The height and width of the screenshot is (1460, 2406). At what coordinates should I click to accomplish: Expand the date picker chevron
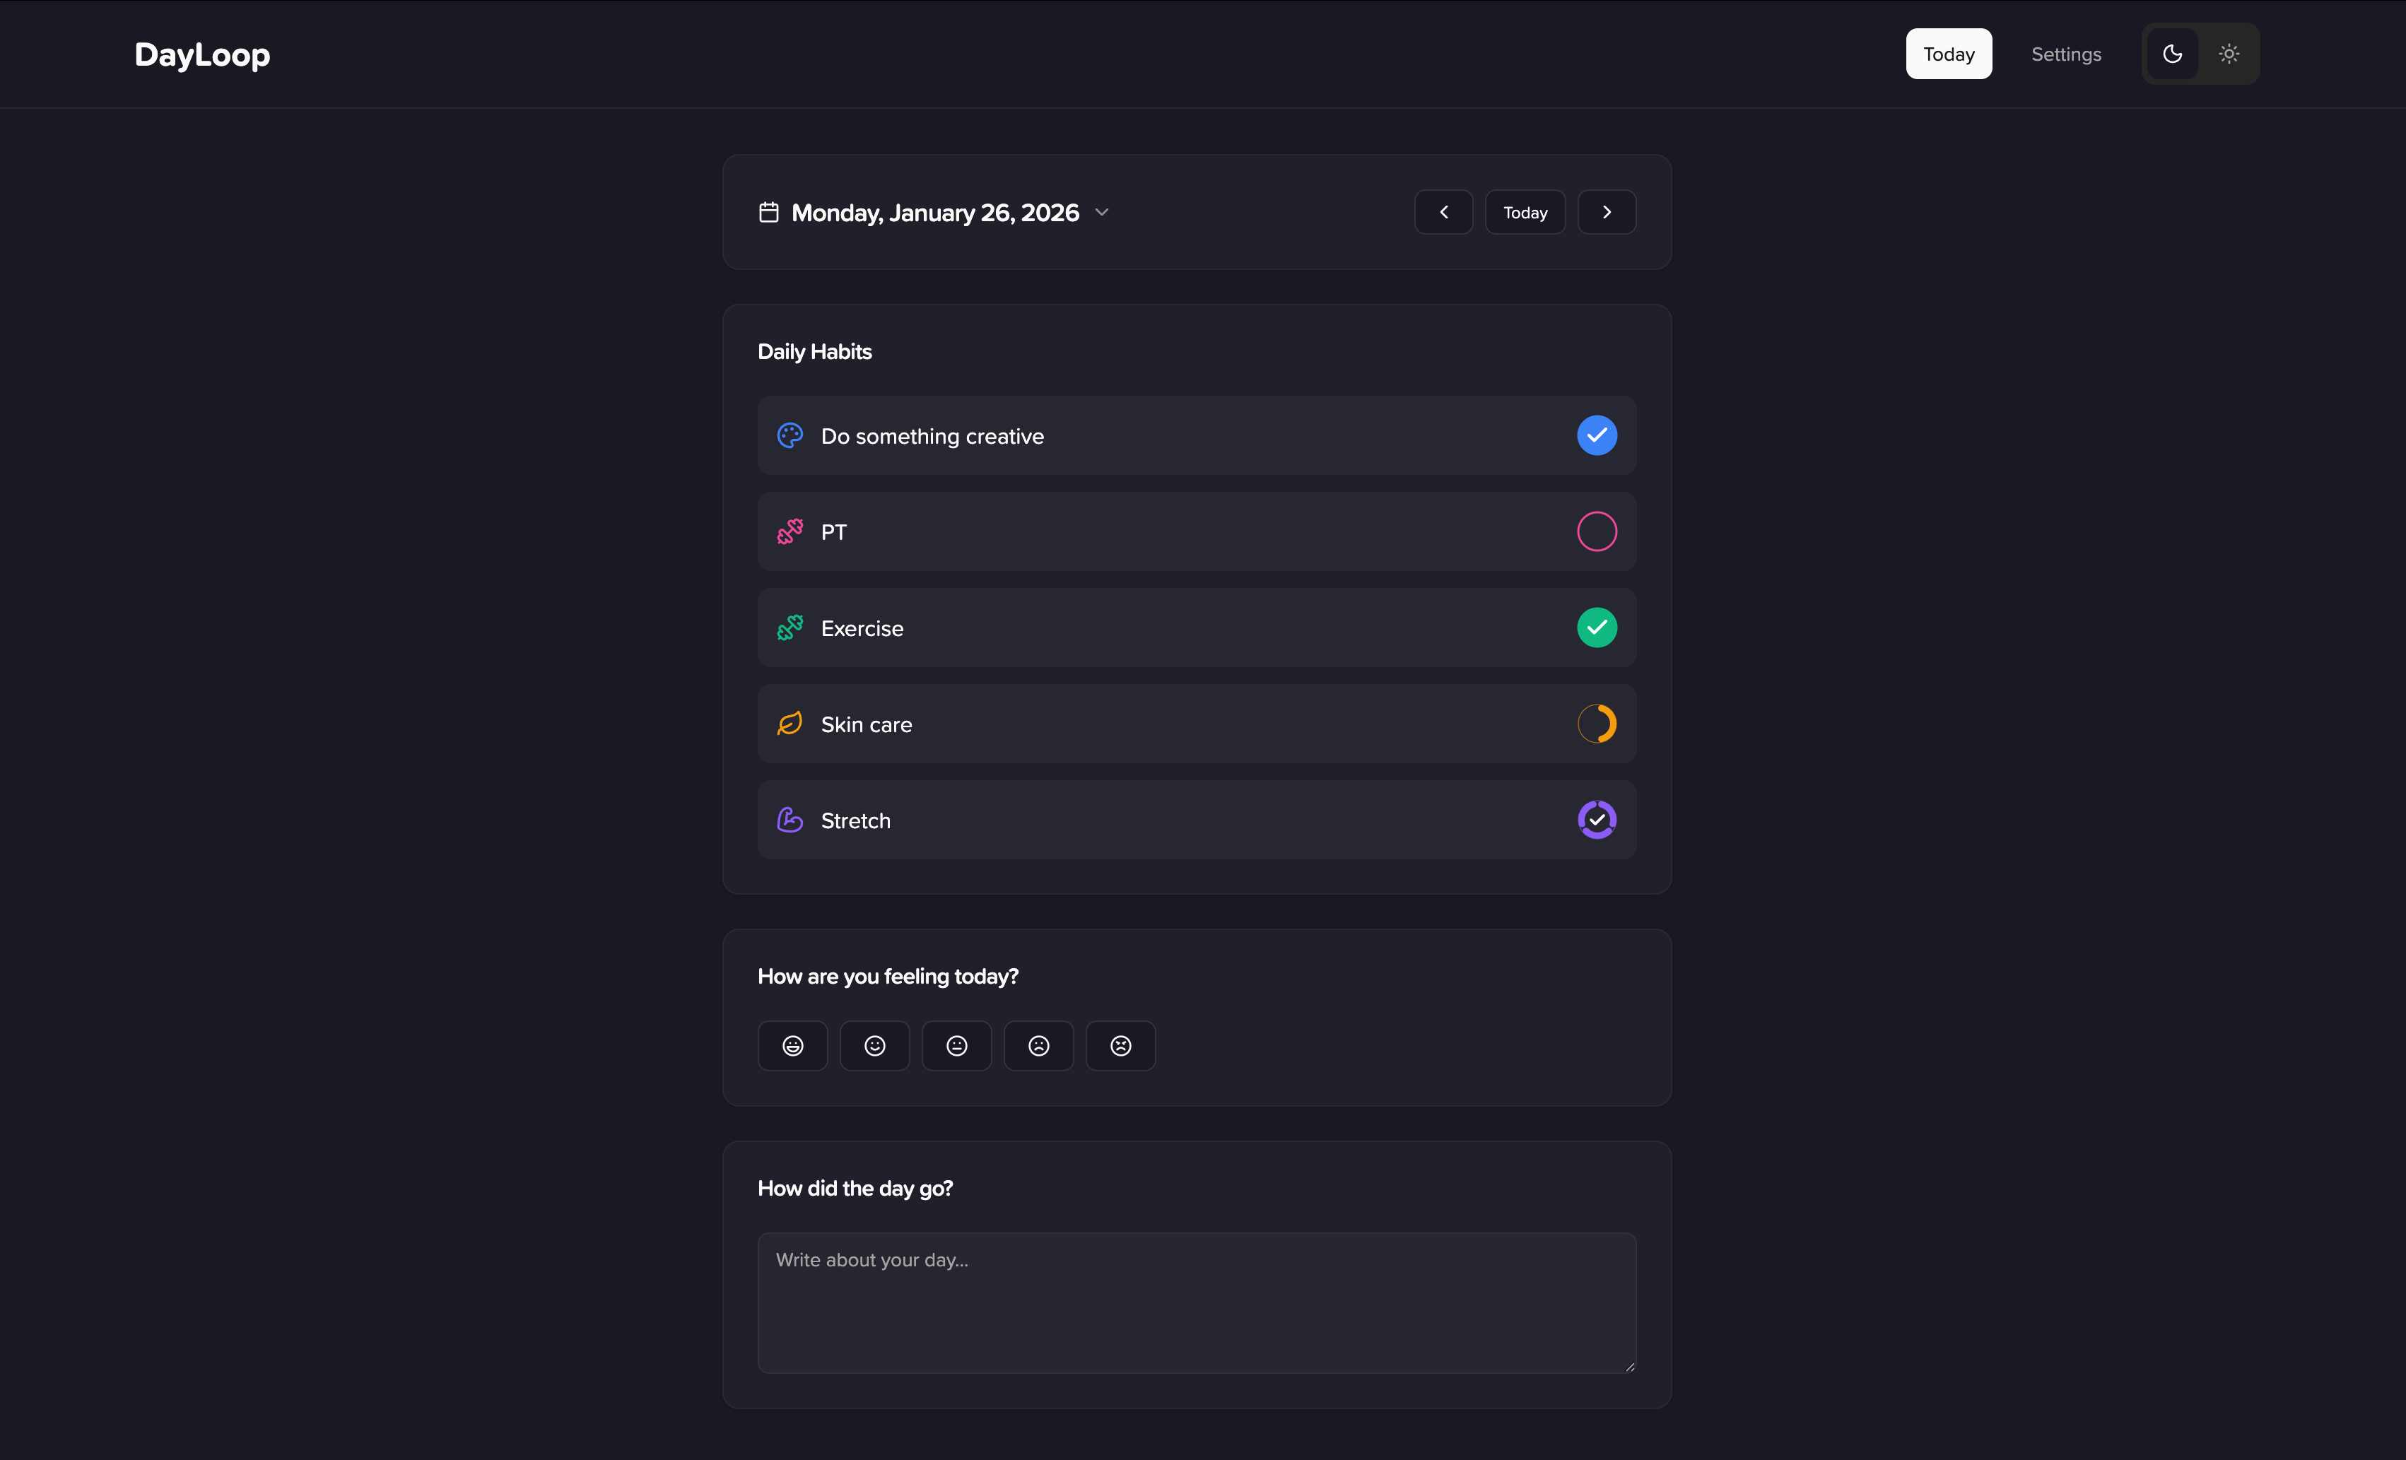tap(1101, 212)
